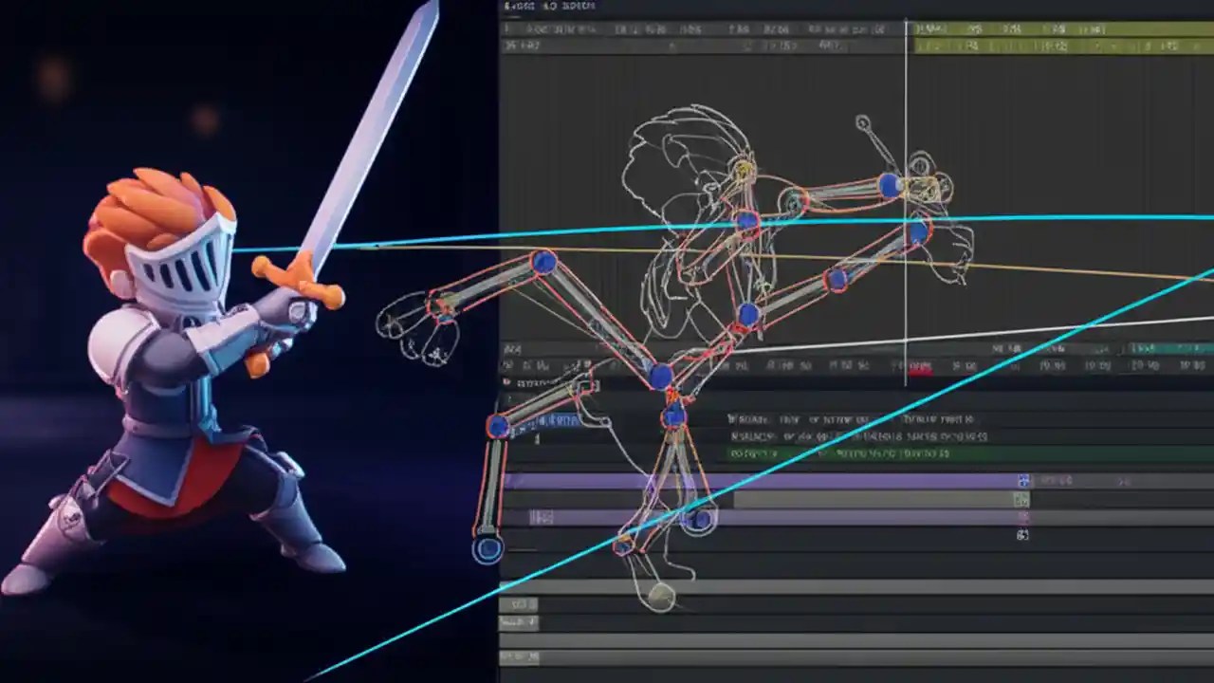Click the green marker icon below the purple track
The width and height of the screenshot is (1214, 683).
click(x=1020, y=498)
